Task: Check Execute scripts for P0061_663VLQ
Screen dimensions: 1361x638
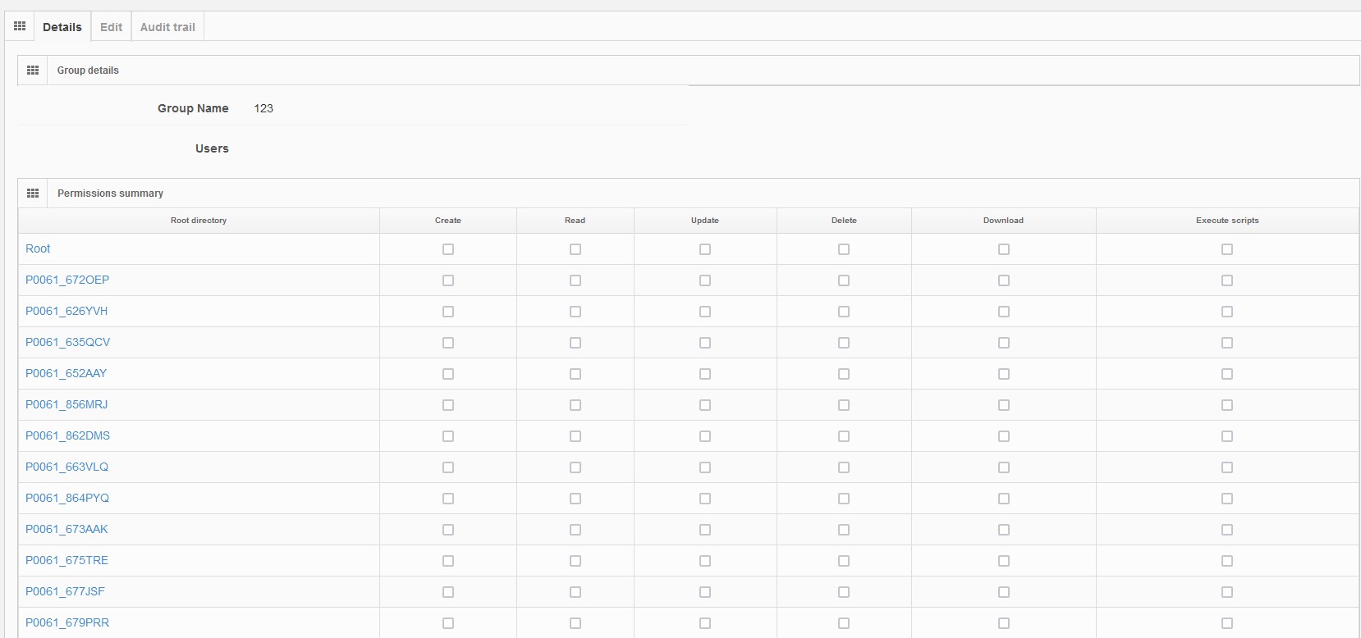Action: pyautogui.click(x=1227, y=467)
